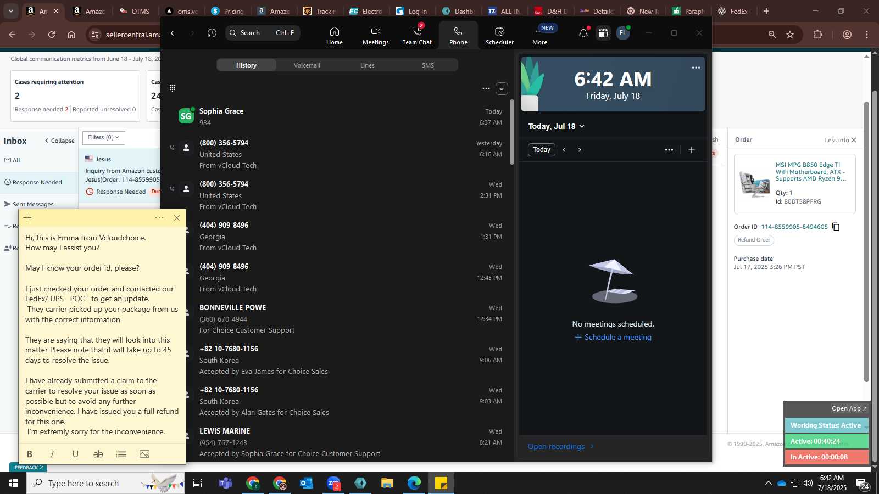The height and width of the screenshot is (494, 879).
Task: Toggle italic in sticky note
Action: tap(53, 454)
